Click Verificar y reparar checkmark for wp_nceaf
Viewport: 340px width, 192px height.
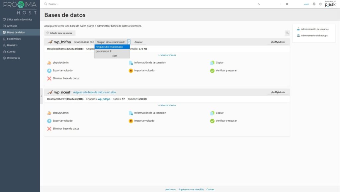point(212,121)
